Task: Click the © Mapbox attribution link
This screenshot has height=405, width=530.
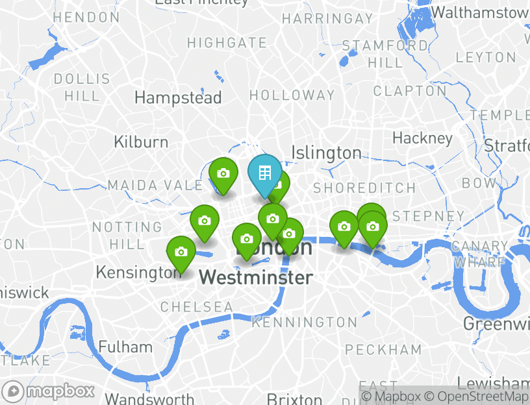Action: pos(391,396)
